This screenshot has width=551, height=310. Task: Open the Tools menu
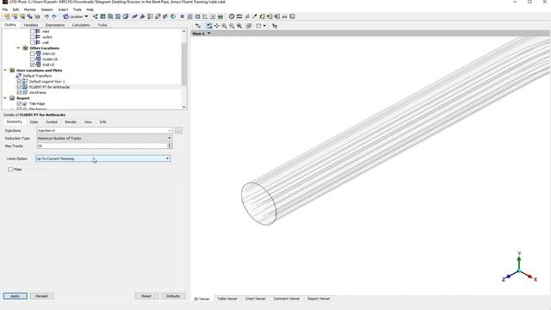(77, 9)
